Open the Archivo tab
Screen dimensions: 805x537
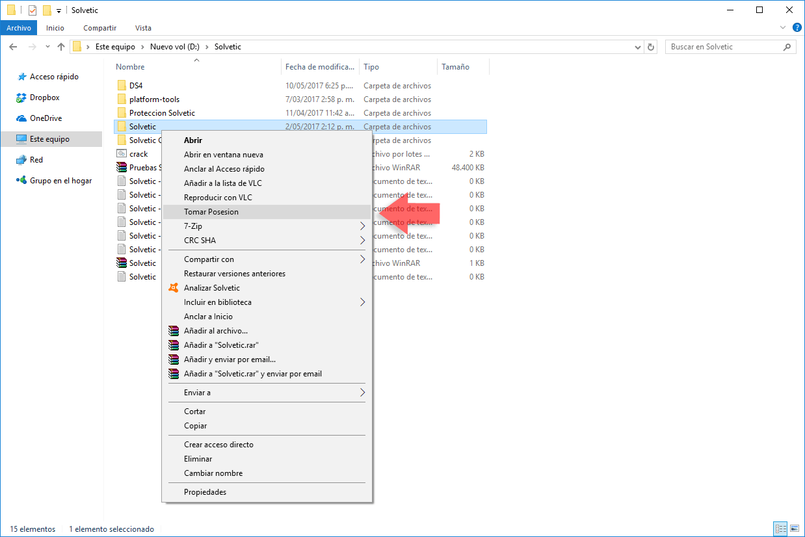19,28
